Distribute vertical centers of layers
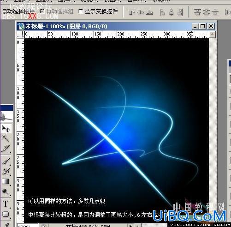 206,12
